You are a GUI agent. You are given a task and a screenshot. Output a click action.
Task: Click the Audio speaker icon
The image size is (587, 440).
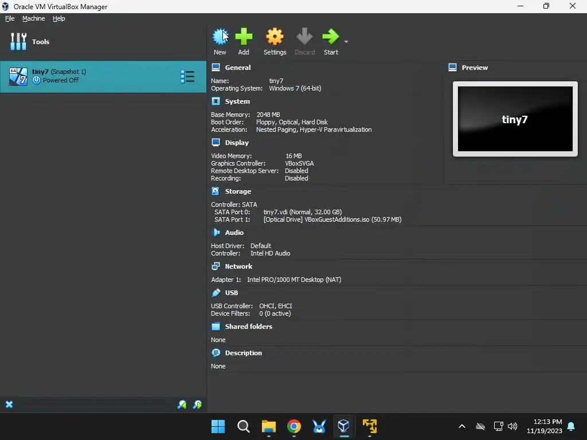pos(216,232)
